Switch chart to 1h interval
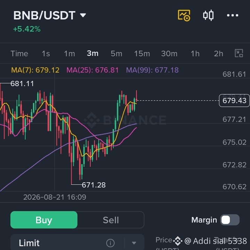This screenshot has height=250, width=250. 195,53
